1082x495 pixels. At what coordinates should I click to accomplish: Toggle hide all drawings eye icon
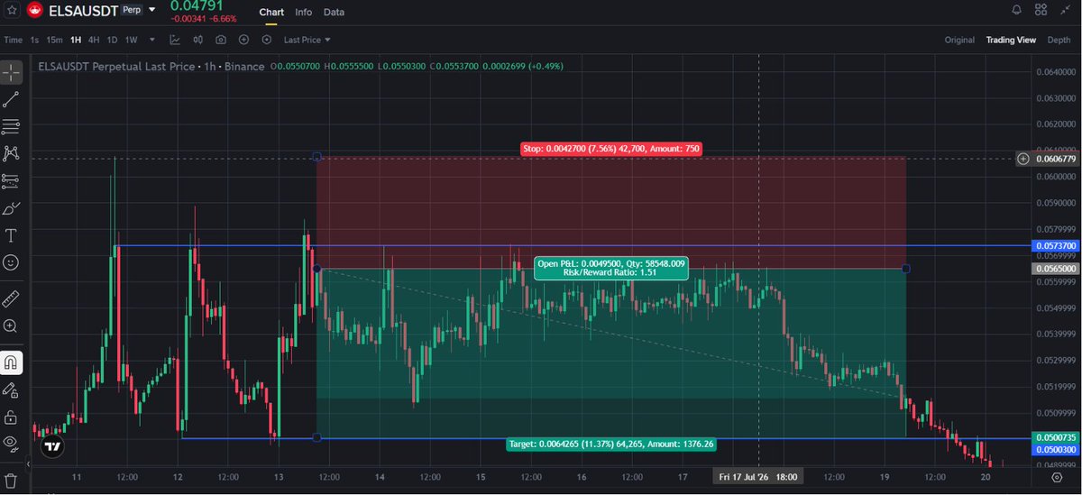pyautogui.click(x=11, y=443)
